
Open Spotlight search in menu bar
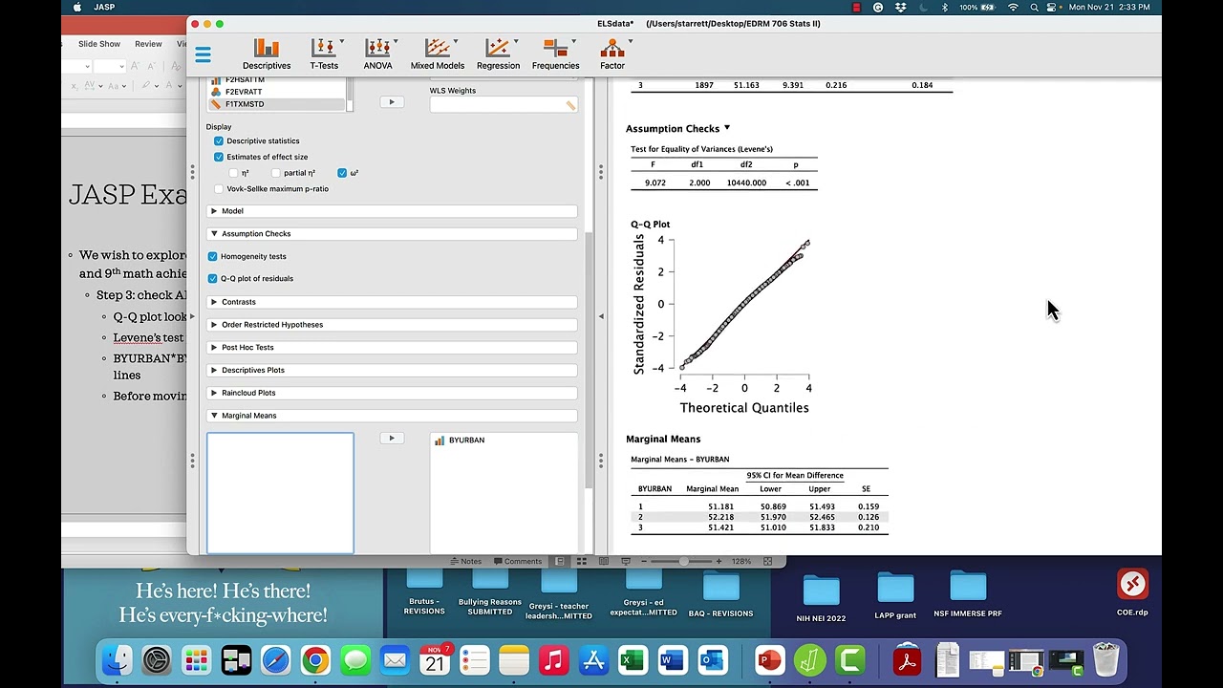1035,8
